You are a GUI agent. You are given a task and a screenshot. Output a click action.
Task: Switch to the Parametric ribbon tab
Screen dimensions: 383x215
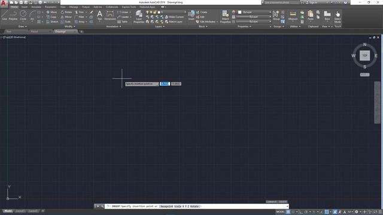click(50, 7)
